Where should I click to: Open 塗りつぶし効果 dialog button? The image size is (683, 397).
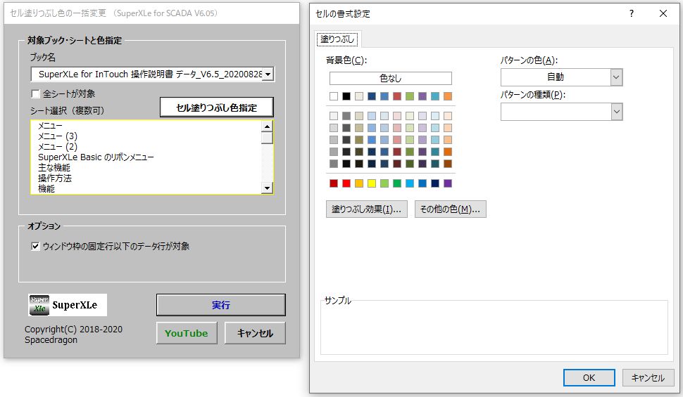[x=366, y=209]
